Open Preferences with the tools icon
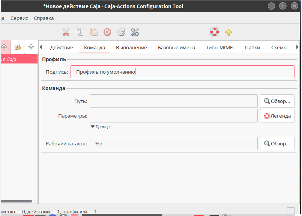 135,32
